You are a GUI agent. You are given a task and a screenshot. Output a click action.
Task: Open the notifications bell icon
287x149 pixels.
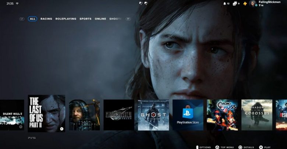[x=225, y=4]
